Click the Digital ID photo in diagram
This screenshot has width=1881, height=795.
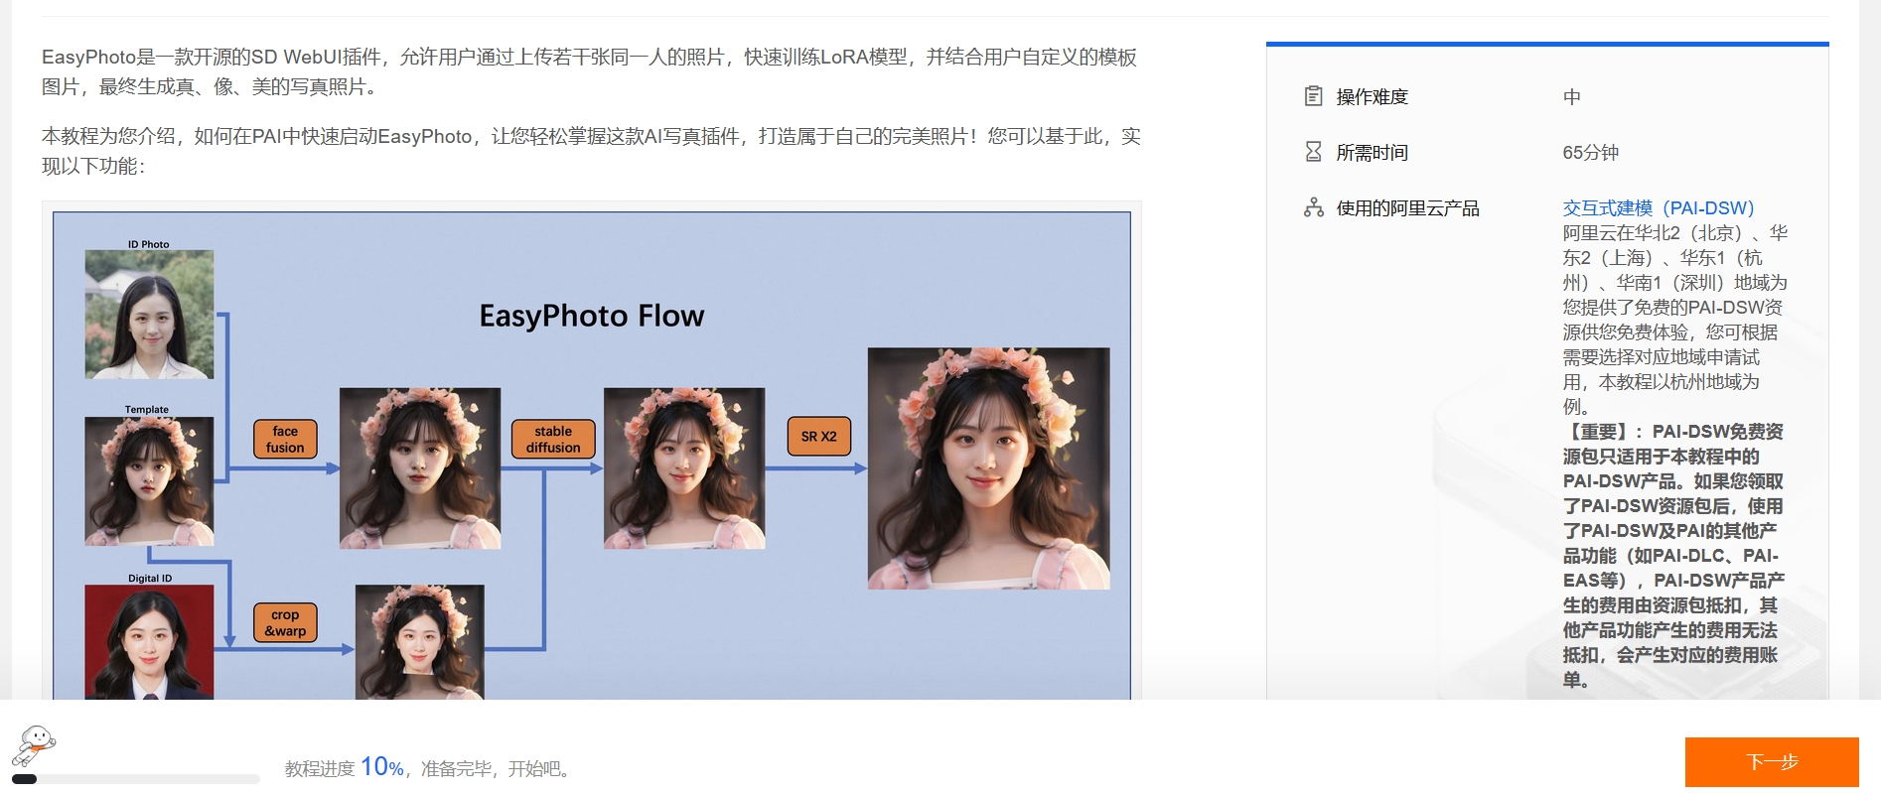click(x=149, y=642)
